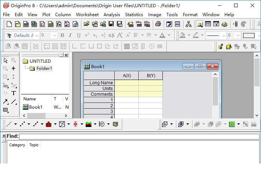Click the Line+Symbol plot icon
Image resolution: width=261 pixels, height=170 pixels.
[x=35, y=124]
